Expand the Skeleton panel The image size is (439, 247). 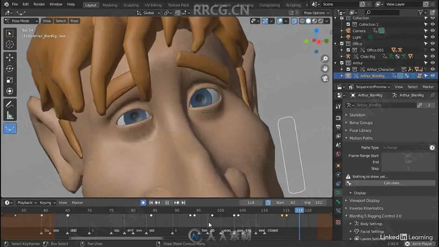tap(357, 115)
